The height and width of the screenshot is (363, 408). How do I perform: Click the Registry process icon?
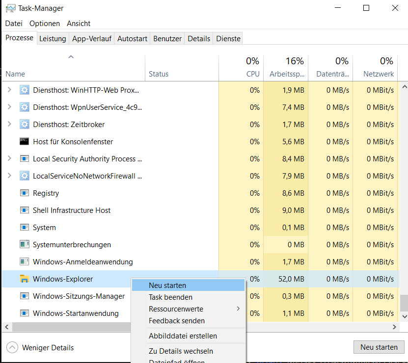[x=25, y=193]
